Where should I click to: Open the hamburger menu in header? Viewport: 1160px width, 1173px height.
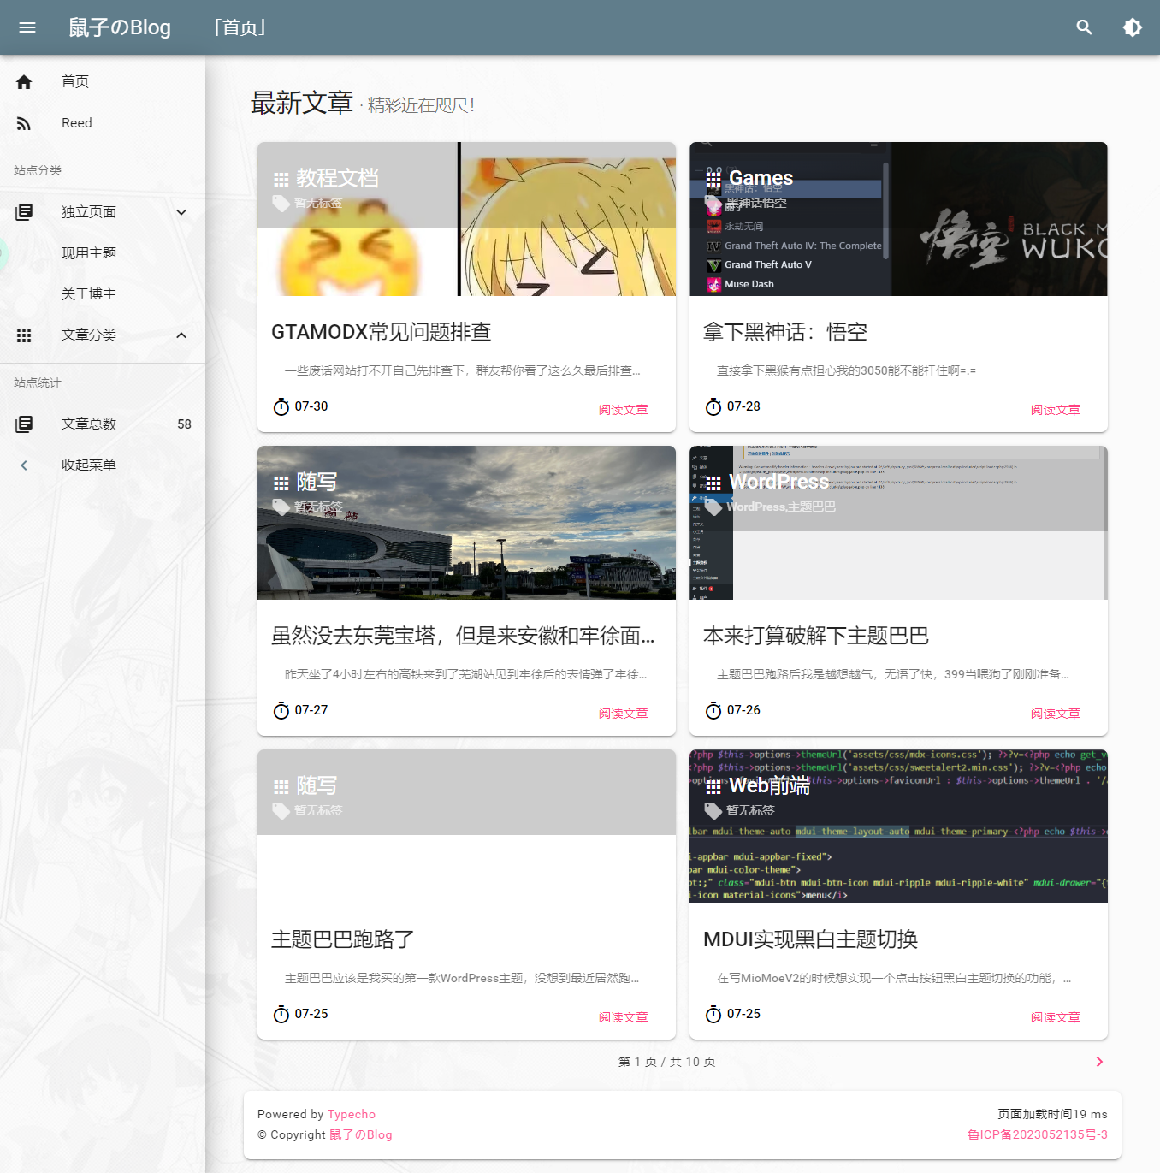coord(27,27)
